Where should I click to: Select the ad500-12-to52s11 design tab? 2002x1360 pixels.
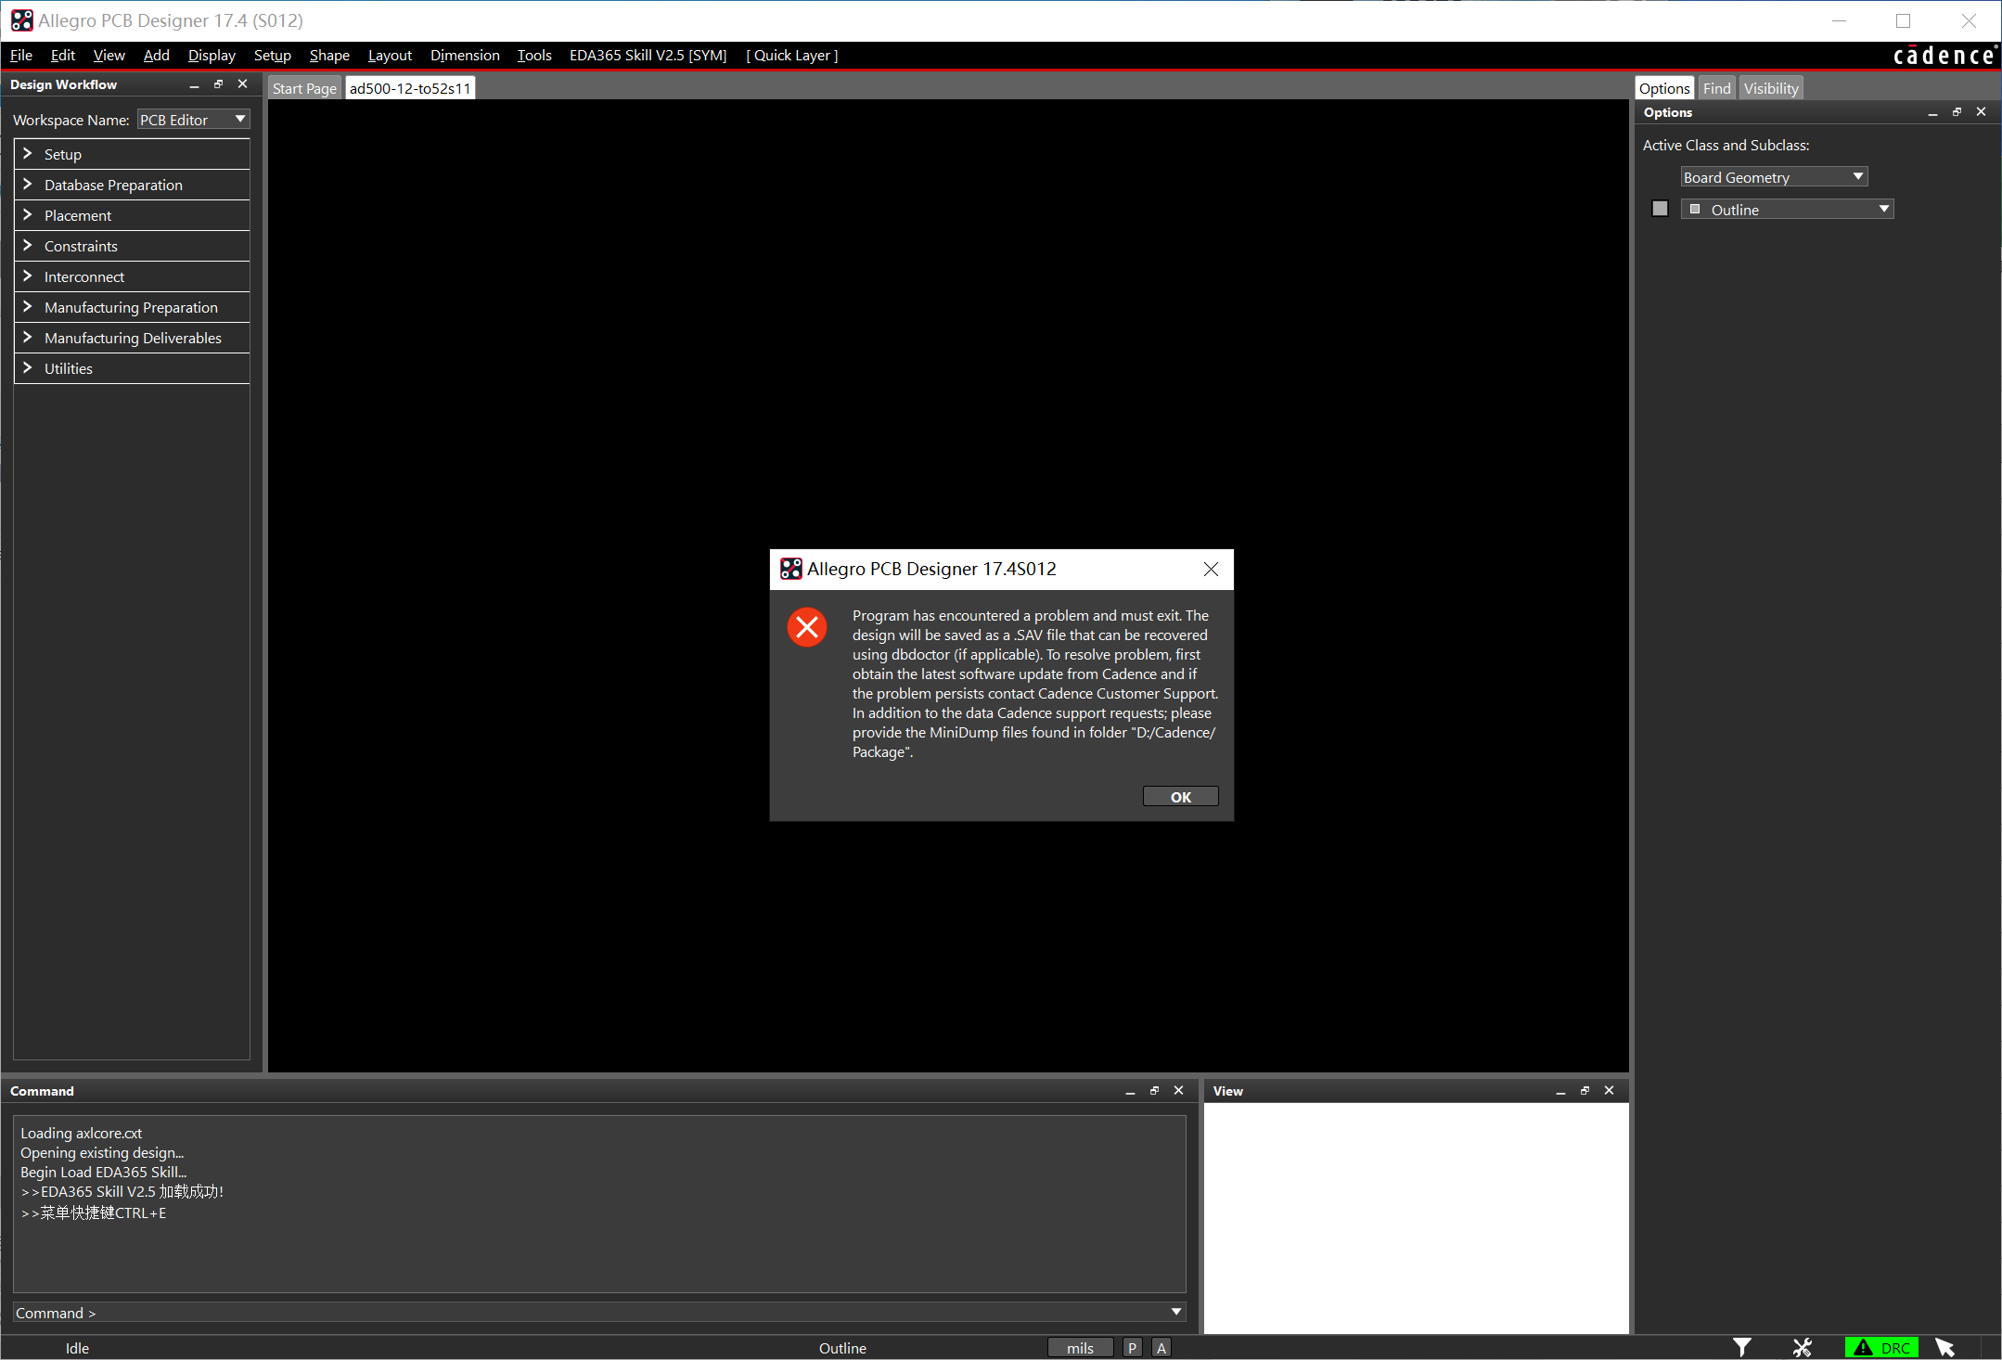pos(410,88)
